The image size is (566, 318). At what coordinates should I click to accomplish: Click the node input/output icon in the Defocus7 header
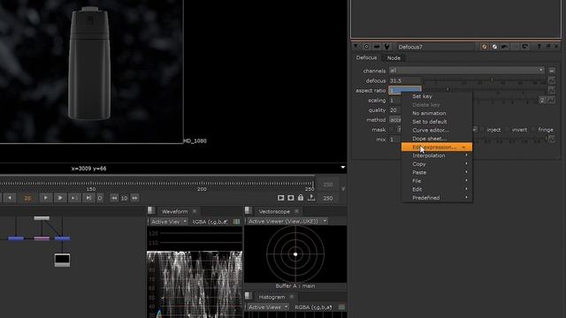377,47
